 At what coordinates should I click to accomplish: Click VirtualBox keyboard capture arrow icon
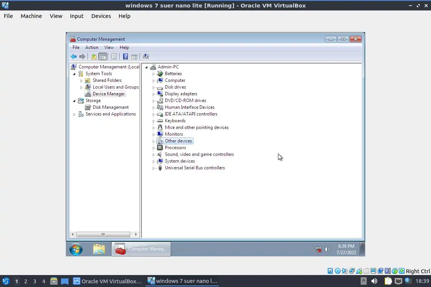point(401,271)
